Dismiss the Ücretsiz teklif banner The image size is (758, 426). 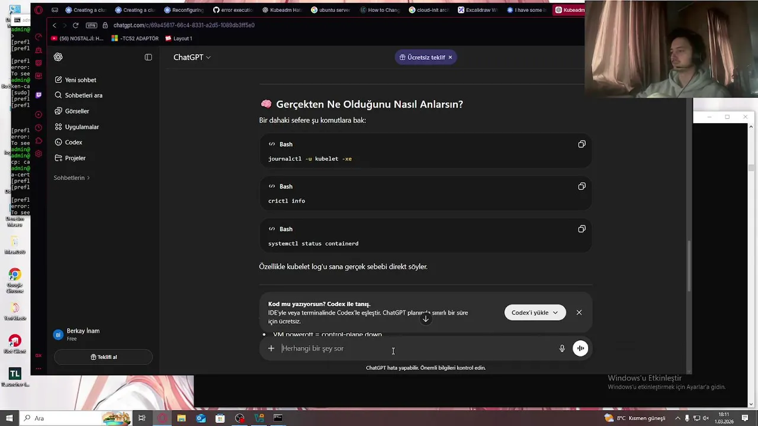tap(450, 57)
